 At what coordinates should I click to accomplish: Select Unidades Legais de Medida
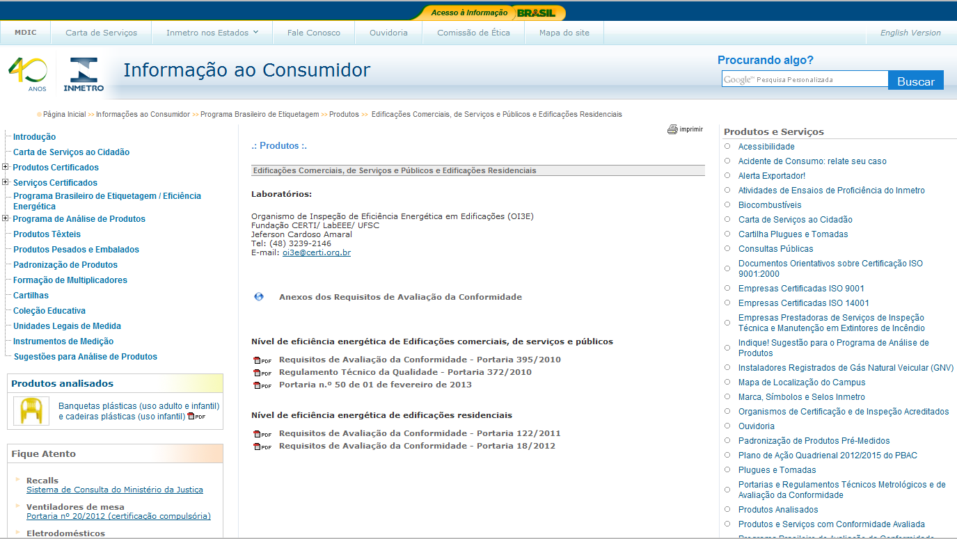67,326
